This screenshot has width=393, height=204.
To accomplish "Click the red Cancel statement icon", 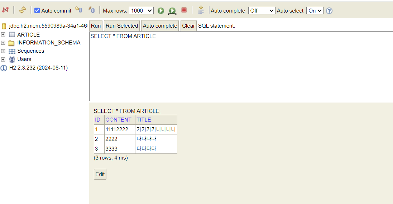I will click(184, 10).
